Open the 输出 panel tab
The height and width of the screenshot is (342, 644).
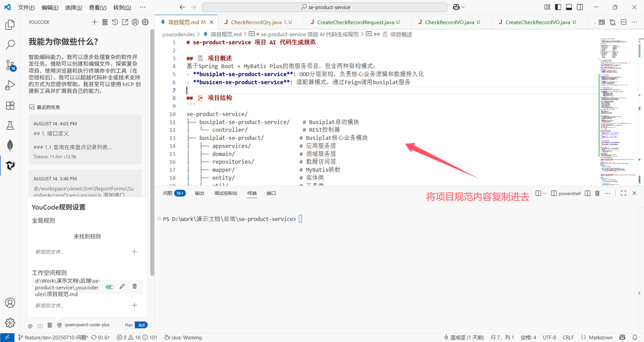point(200,193)
